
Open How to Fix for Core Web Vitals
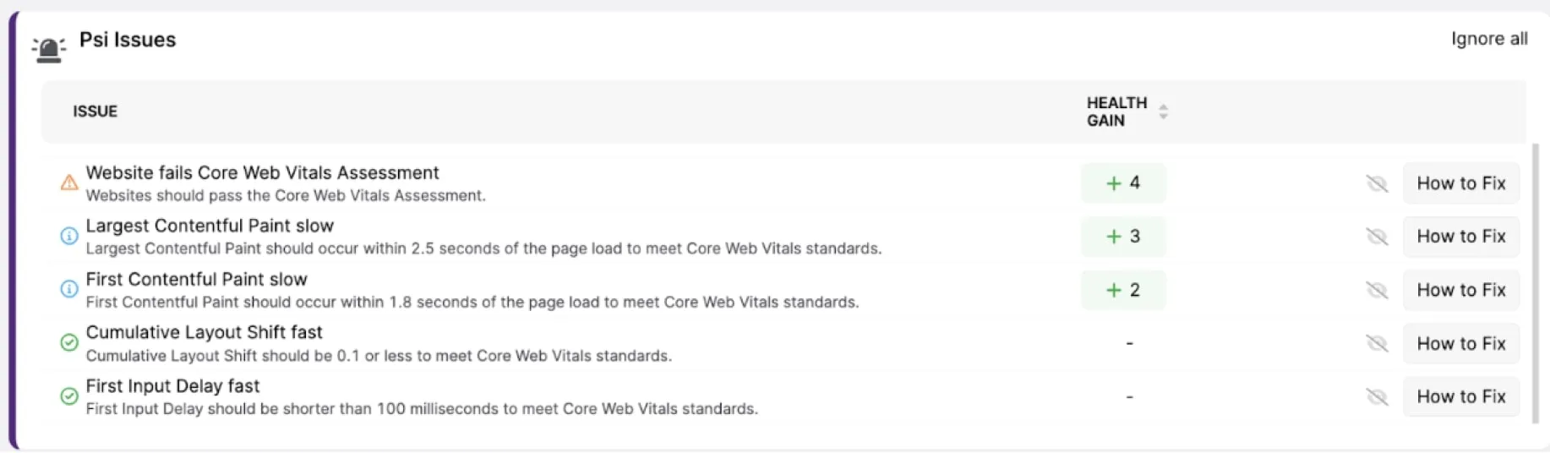(1460, 183)
